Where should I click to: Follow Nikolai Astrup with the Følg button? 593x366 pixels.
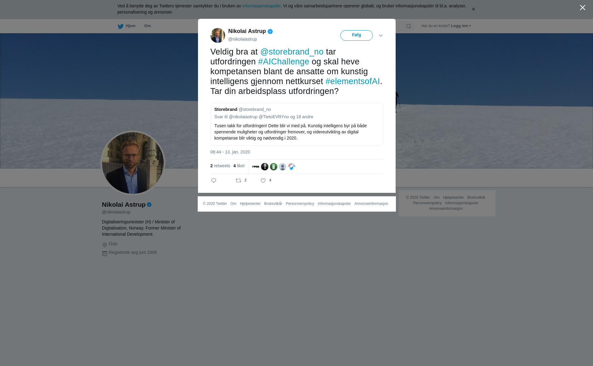tap(356, 35)
